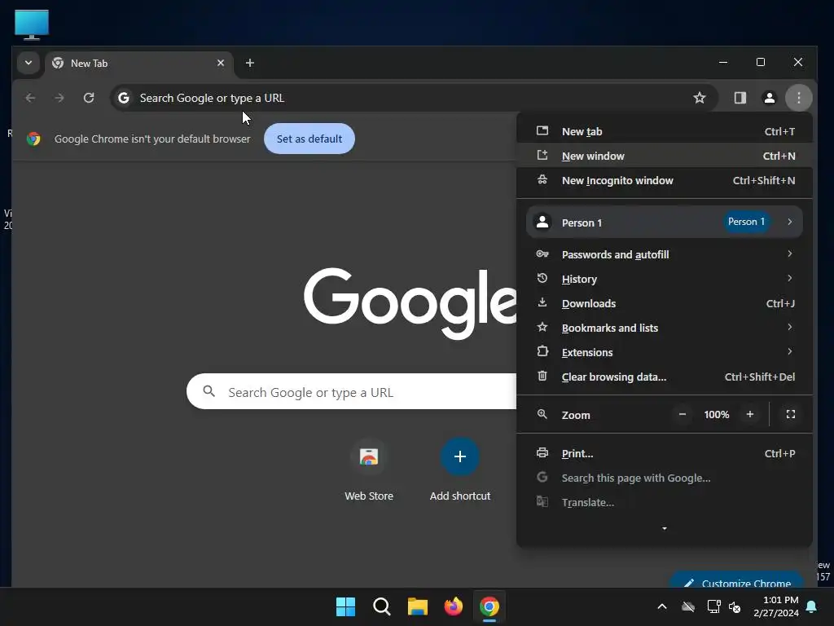This screenshot has width=834, height=626.
Task: Click the History clock icon
Action: tap(542, 278)
